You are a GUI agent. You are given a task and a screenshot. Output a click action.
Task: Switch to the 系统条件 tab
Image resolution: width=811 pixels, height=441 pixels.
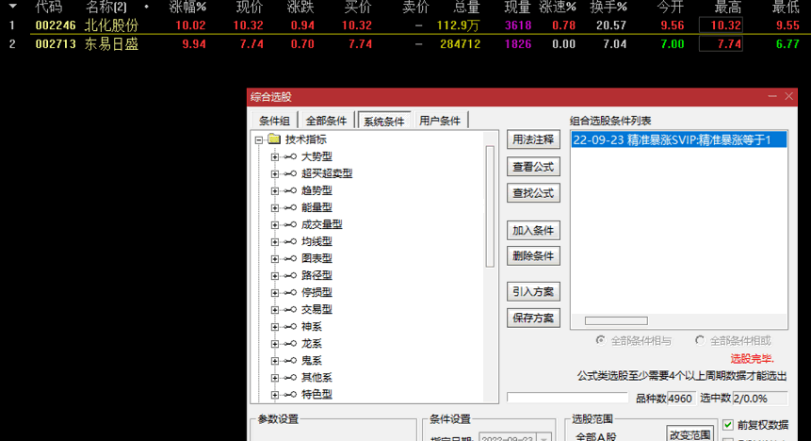coord(384,121)
